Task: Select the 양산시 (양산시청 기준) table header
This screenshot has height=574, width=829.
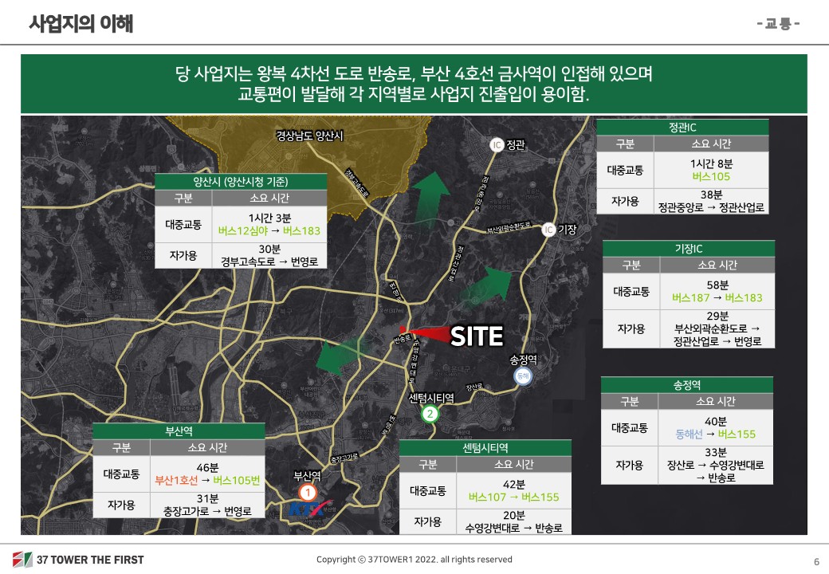Action: 240,181
